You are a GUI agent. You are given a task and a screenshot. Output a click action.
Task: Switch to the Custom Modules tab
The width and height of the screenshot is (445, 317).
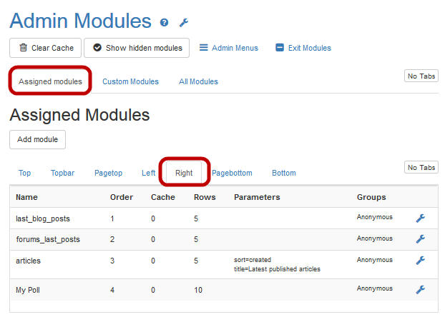130,81
